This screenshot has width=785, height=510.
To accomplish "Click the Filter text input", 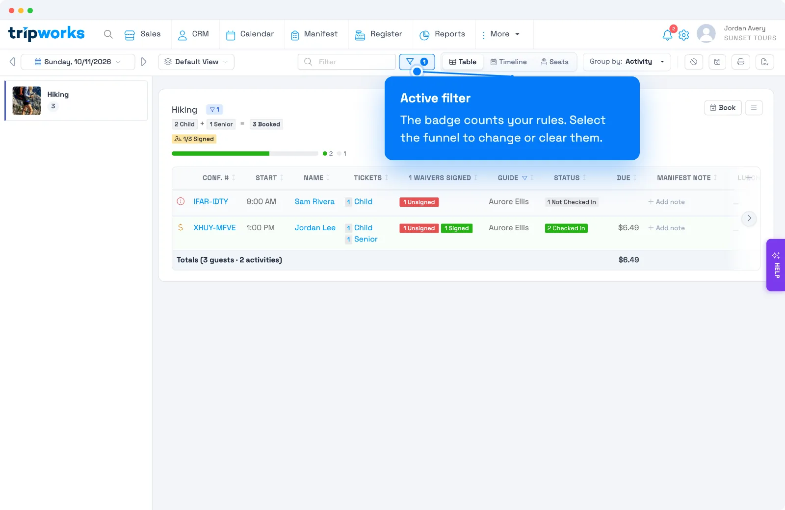I will tap(347, 62).
